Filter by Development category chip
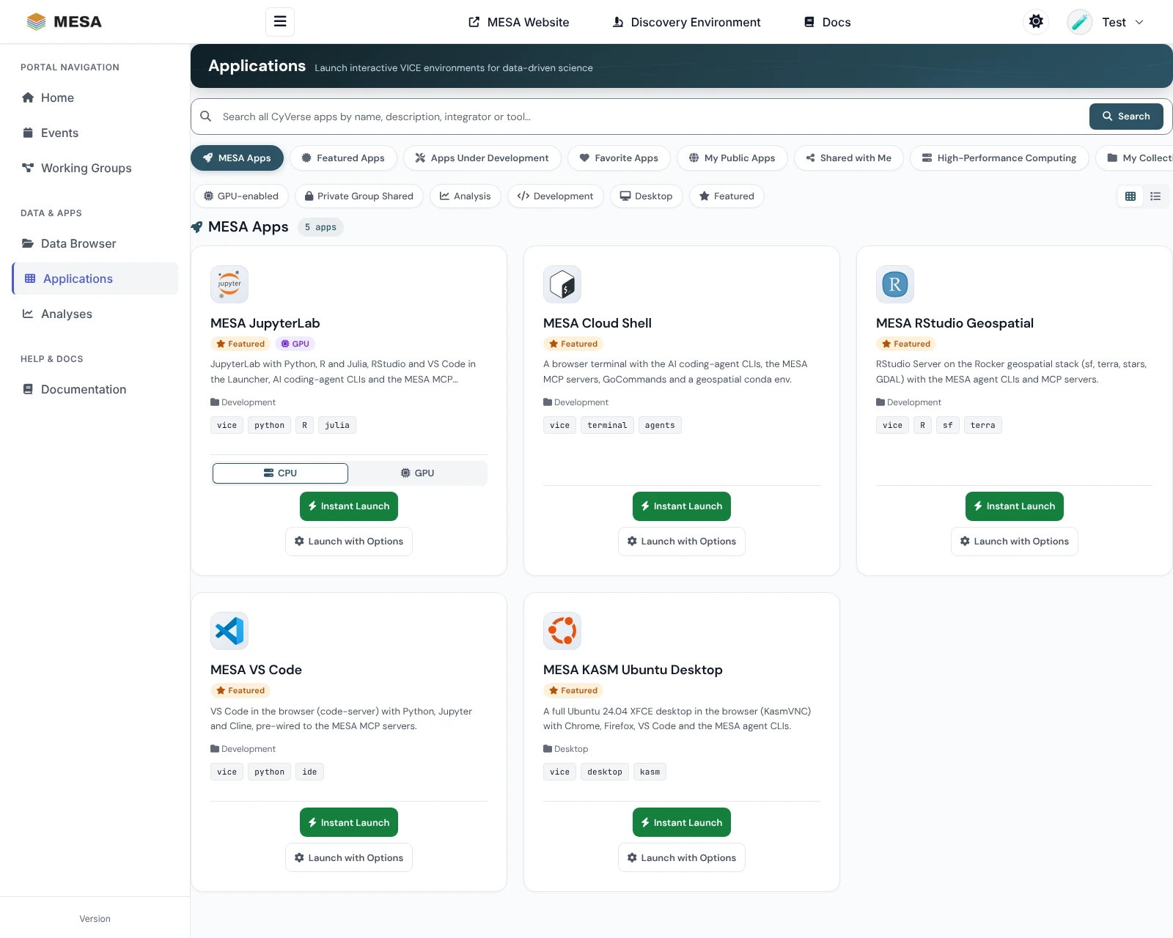The width and height of the screenshot is (1173, 938). coord(556,196)
